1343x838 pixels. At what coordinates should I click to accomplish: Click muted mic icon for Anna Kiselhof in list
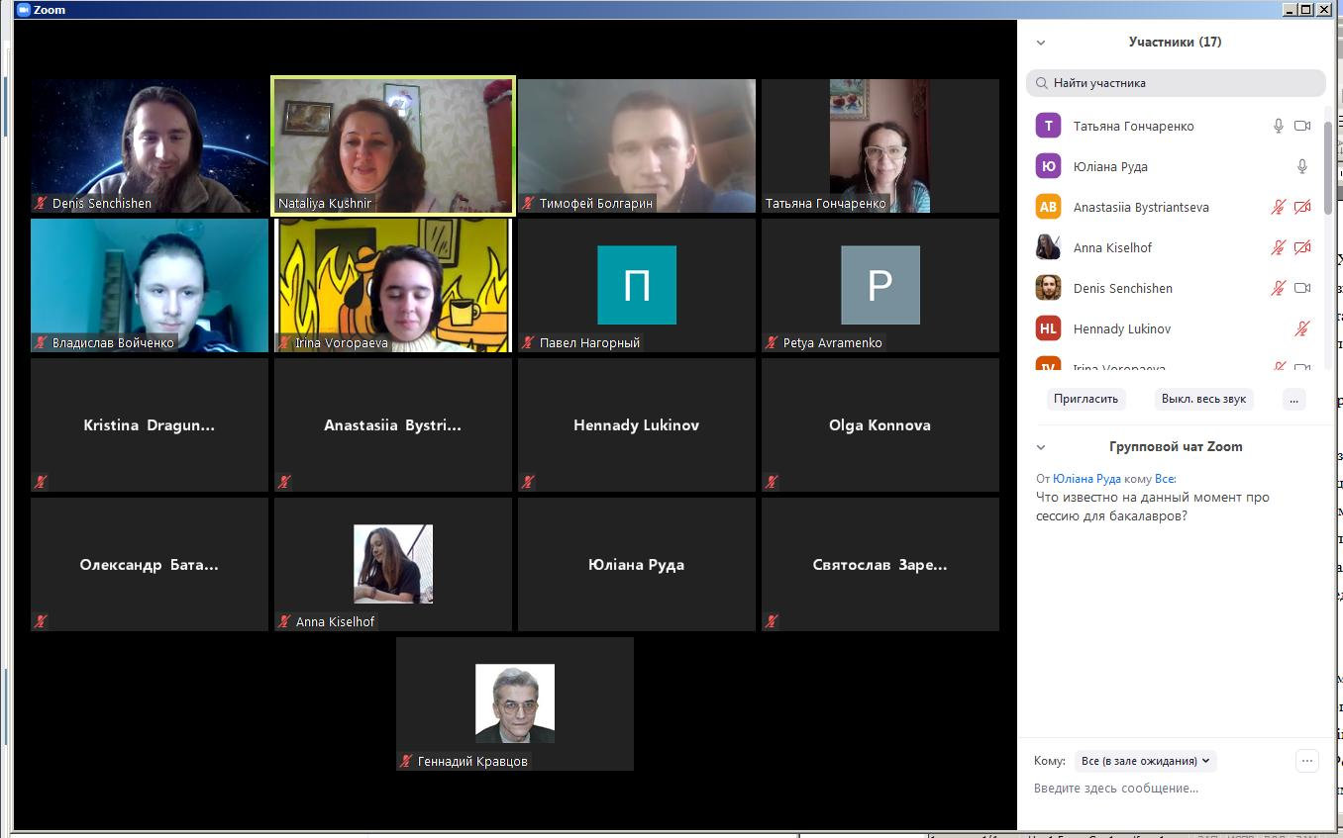(1279, 247)
